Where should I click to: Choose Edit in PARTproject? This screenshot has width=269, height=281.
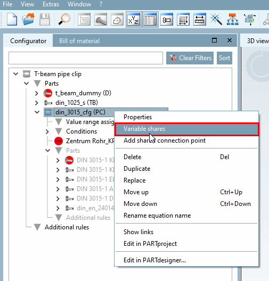186,244
